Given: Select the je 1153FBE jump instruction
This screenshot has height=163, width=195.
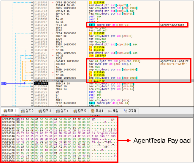Looking at the screenshot, I should 97,33.
